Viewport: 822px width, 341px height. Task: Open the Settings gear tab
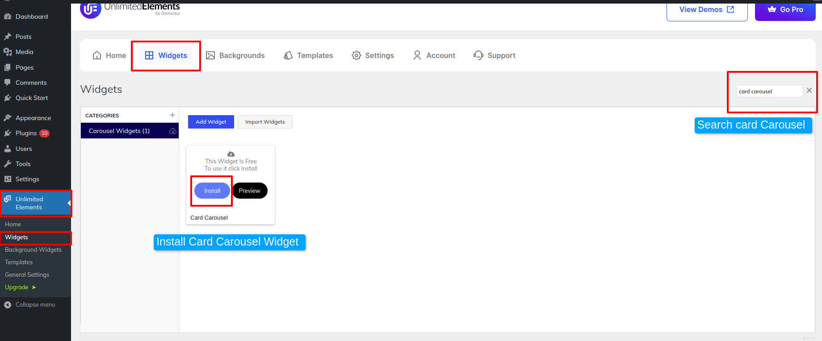[373, 55]
